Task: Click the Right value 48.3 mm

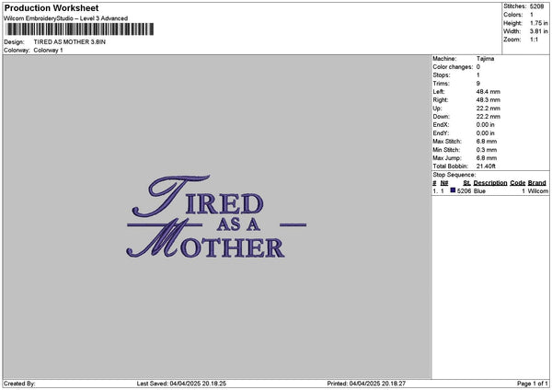Action: pos(488,100)
